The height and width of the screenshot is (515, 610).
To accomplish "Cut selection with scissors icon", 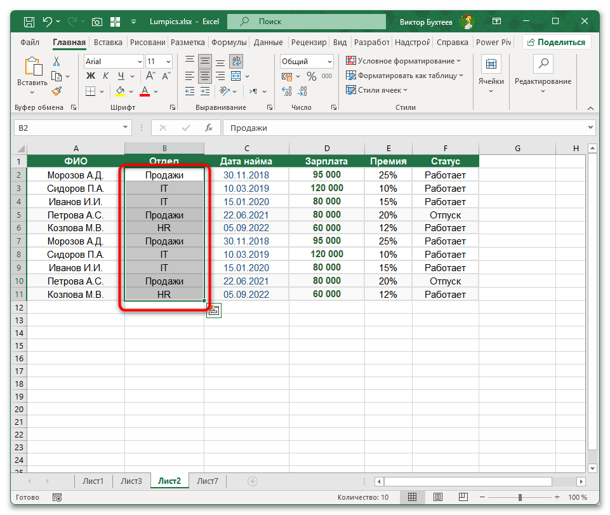I will point(56,61).
